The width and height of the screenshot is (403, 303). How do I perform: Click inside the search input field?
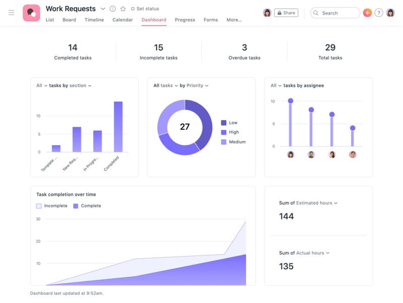[x=333, y=13]
